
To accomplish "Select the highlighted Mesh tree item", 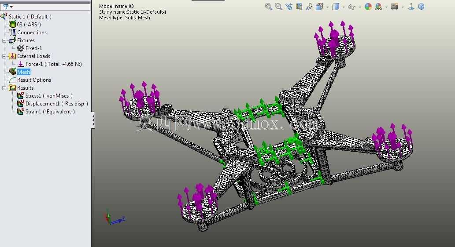I will coord(23,72).
